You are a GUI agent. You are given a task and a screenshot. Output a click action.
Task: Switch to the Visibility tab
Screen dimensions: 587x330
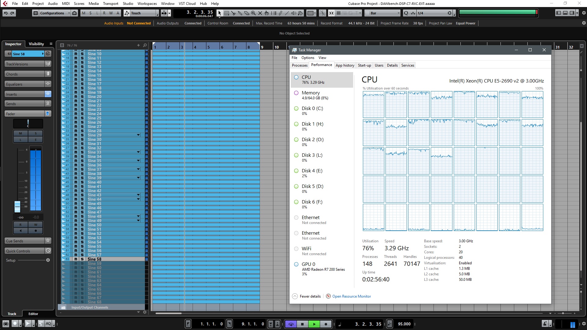point(36,44)
